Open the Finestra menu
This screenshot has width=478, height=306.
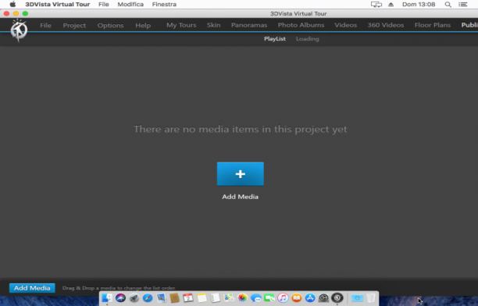pos(164,4)
